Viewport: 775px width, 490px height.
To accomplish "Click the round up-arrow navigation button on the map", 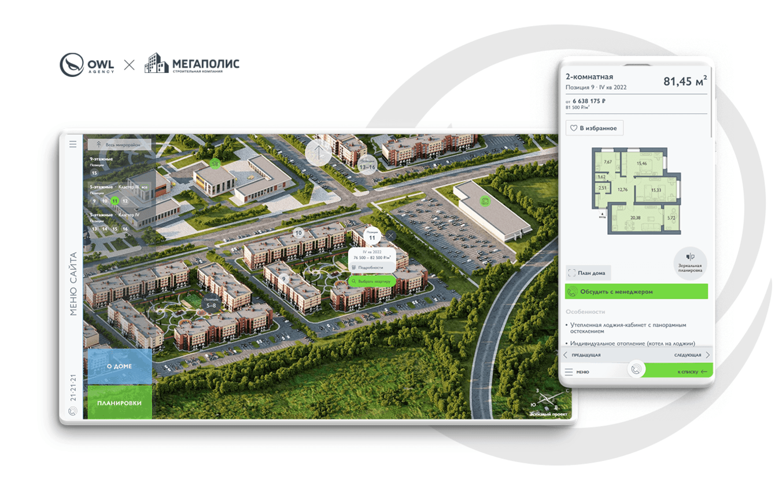I will coord(318,153).
